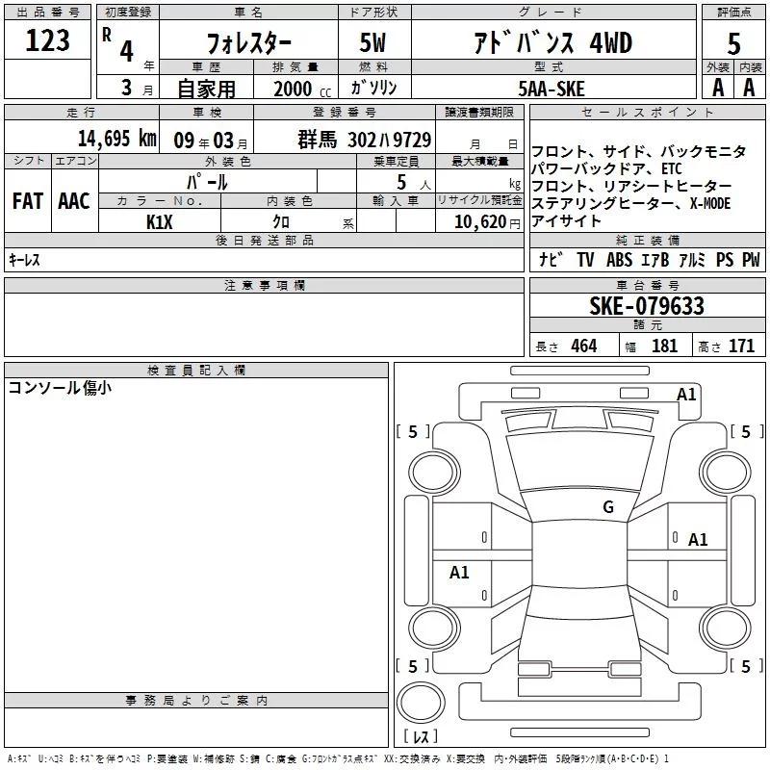This screenshot has width=770, height=770.
Task: Click the equipment item "アルミ"
Action: (692, 260)
